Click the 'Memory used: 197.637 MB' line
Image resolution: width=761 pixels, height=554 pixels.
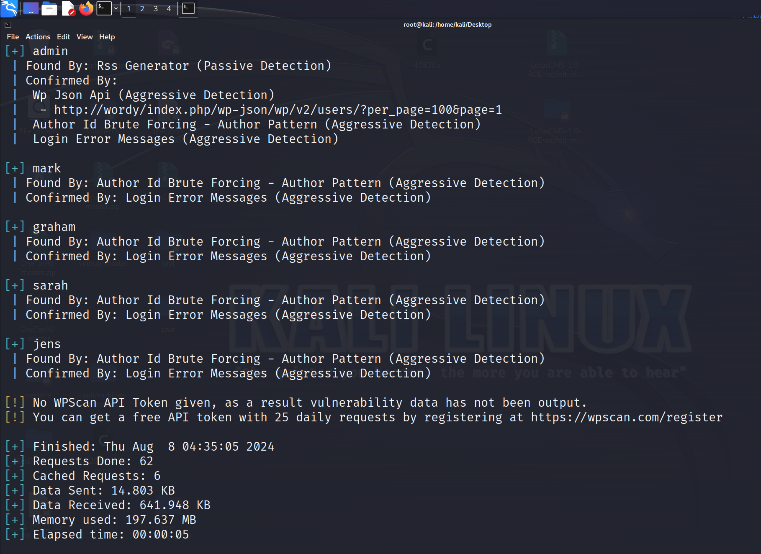point(101,520)
